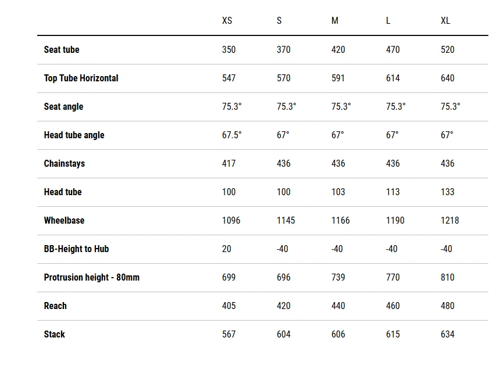Click the Chainstays row label
500x377 pixels.
point(65,163)
